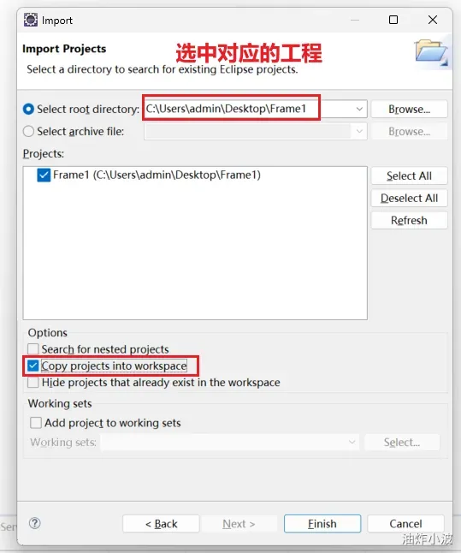Enable Add project to working sets
The height and width of the screenshot is (553, 461).
(36, 423)
